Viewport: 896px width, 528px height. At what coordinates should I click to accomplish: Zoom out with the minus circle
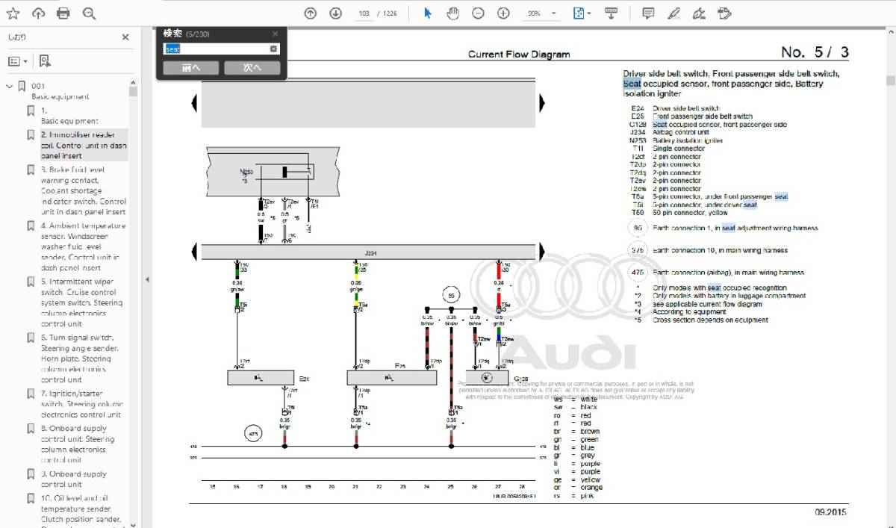click(478, 13)
